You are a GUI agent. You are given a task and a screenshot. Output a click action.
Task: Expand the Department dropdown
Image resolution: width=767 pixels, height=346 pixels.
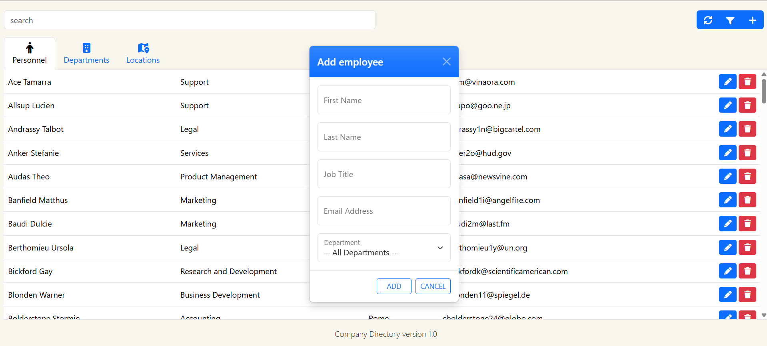point(384,248)
